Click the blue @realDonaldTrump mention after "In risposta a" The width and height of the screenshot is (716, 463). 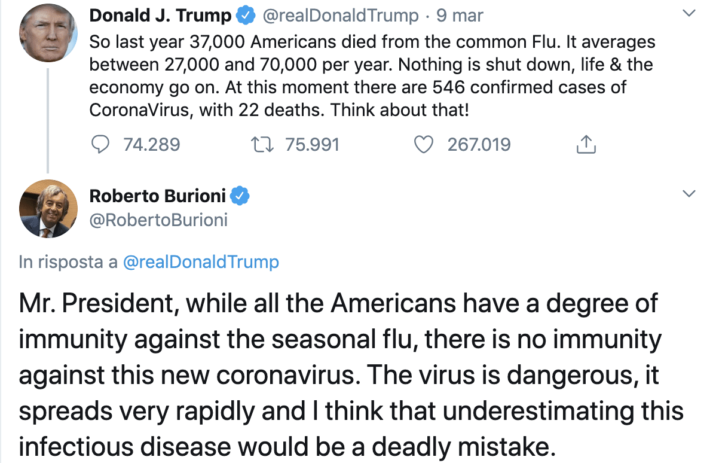coord(200,262)
